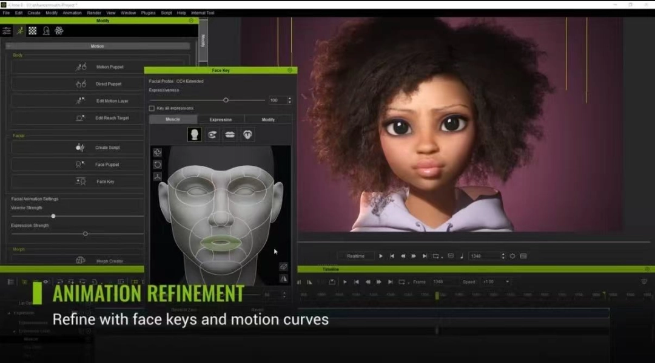Select the face region icon in Face Key

pos(195,134)
